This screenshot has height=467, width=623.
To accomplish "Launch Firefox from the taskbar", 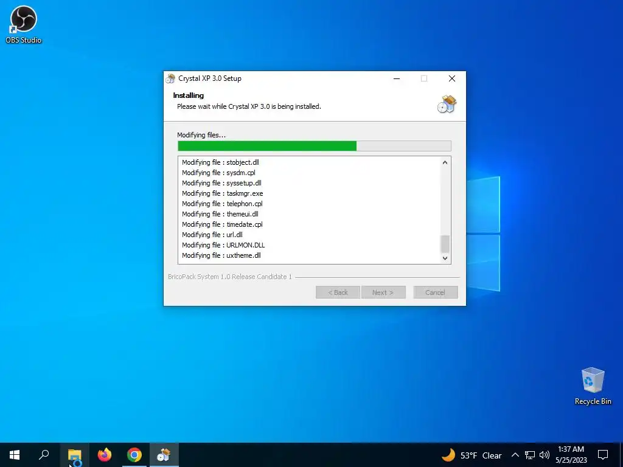I will (105, 455).
